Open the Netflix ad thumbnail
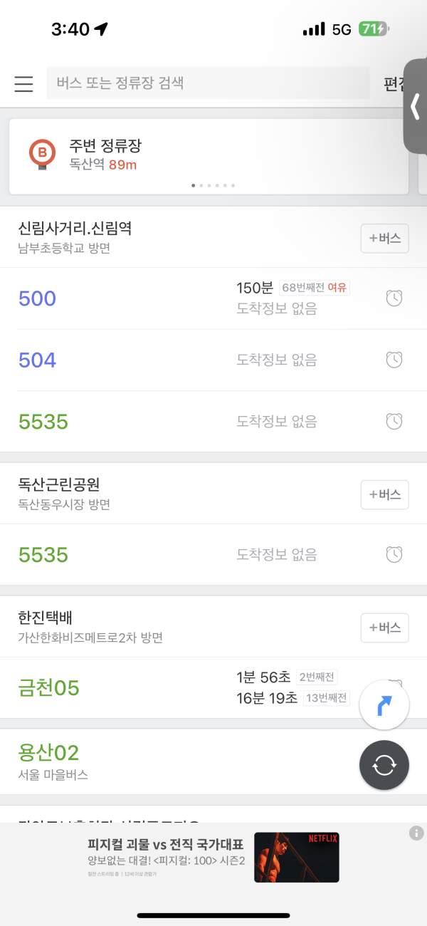The height and width of the screenshot is (926, 427). [297, 857]
